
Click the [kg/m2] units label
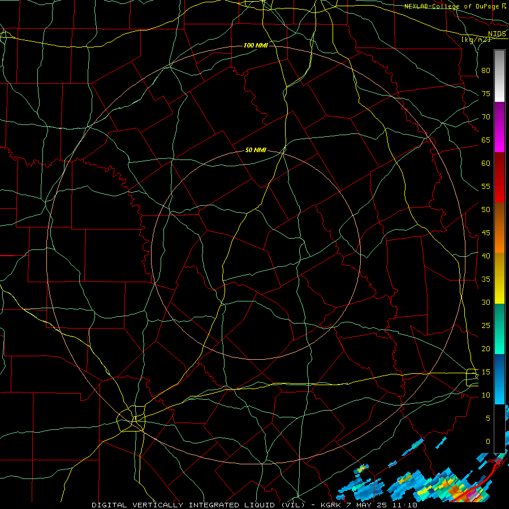coord(476,40)
